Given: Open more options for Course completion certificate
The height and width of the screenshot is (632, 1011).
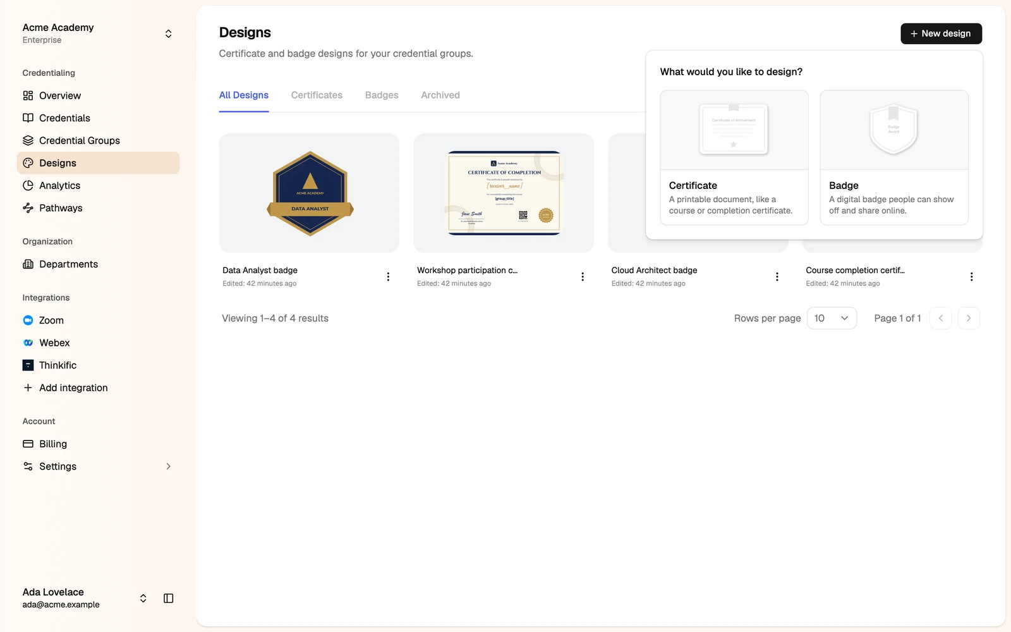Looking at the screenshot, I should coord(972,277).
